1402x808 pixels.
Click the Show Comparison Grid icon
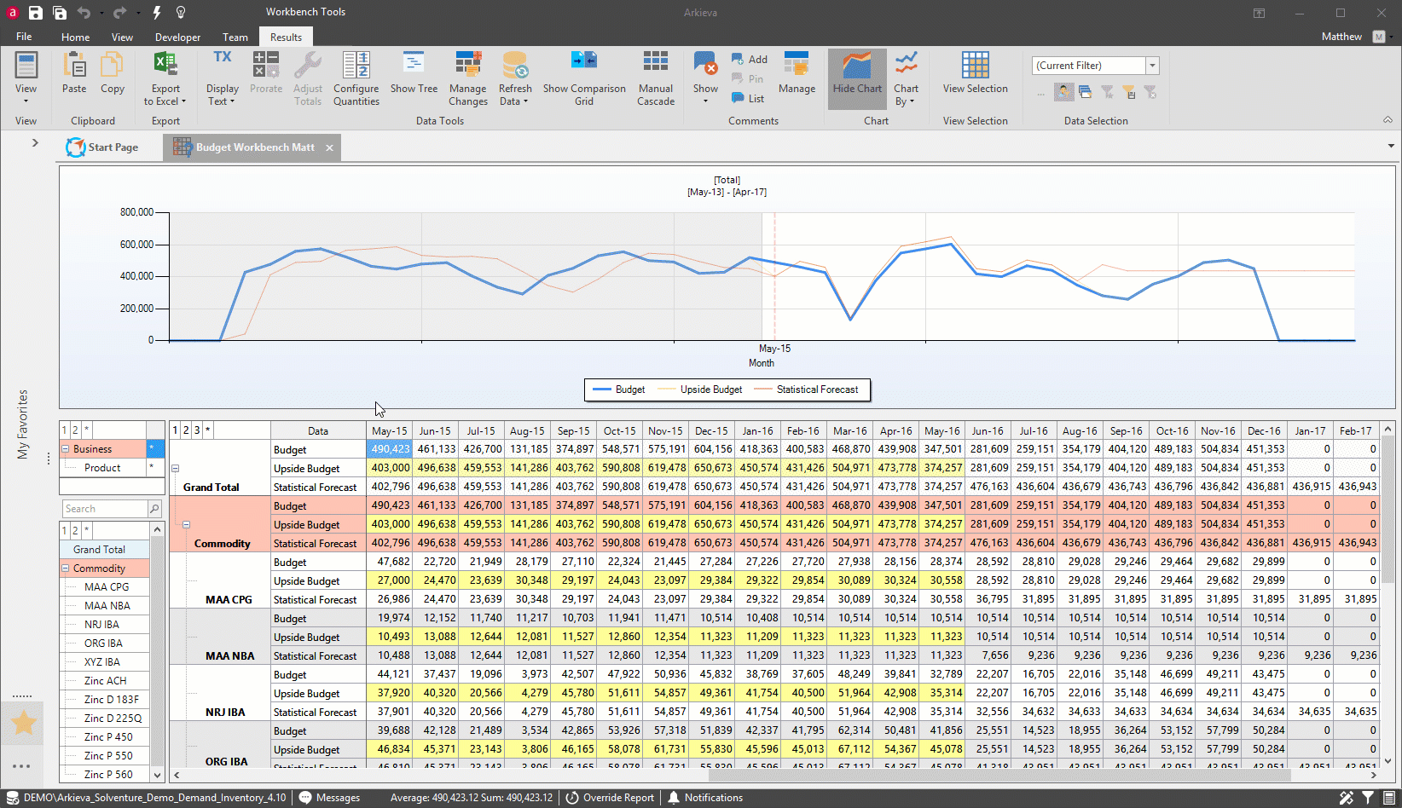pos(584,61)
